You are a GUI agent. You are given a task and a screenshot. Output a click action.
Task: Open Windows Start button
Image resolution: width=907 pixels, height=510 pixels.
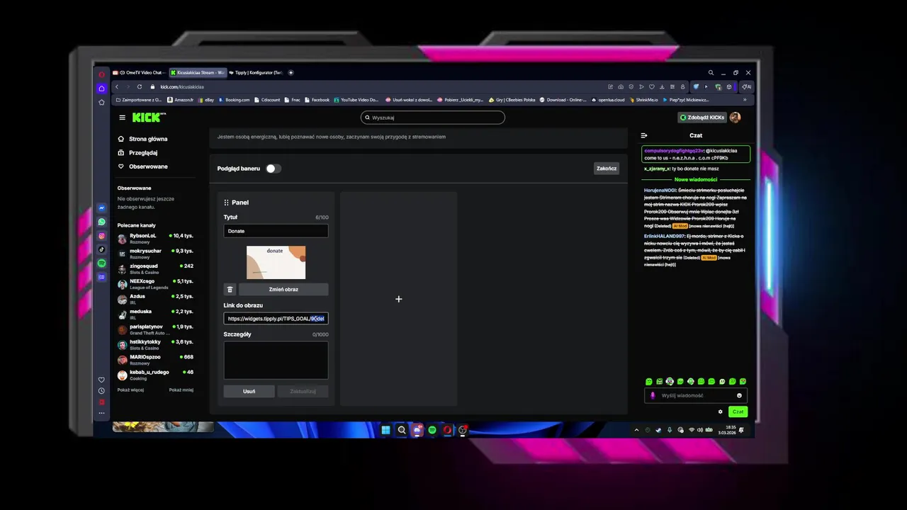[386, 430]
